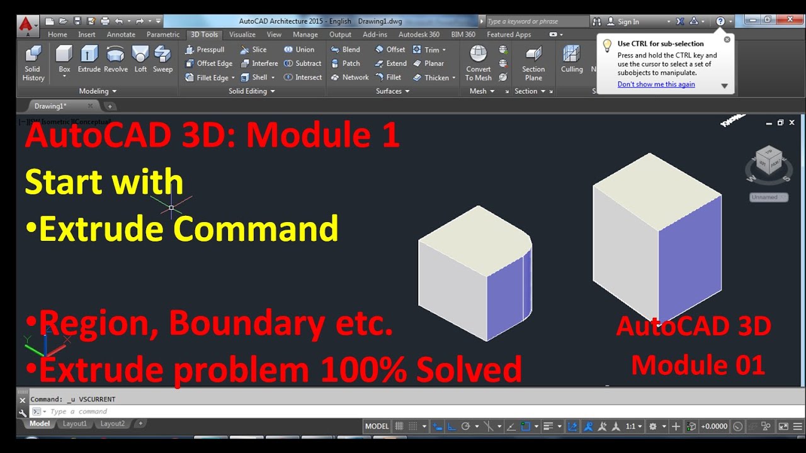Click the MODEL status bar button
This screenshot has width=806, height=453.
(377, 426)
